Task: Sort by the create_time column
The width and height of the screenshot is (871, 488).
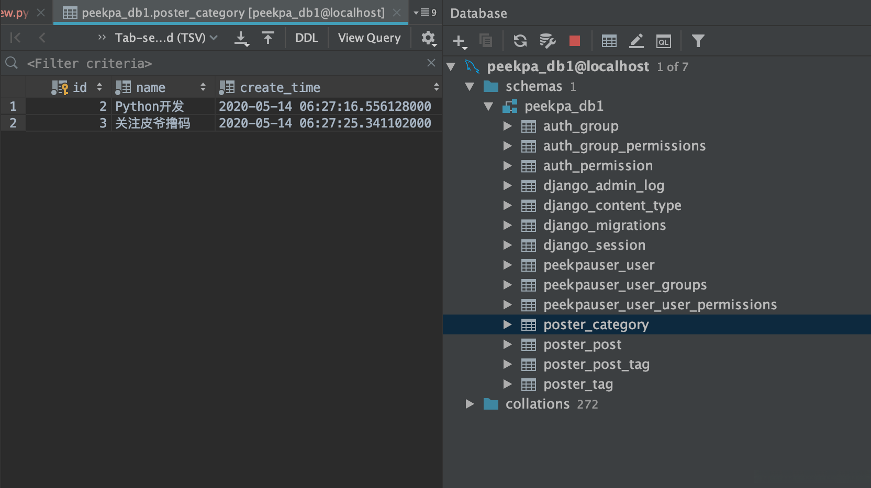Action: point(436,87)
